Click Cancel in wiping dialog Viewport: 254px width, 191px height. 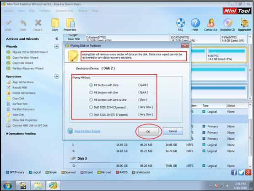pos(173,131)
